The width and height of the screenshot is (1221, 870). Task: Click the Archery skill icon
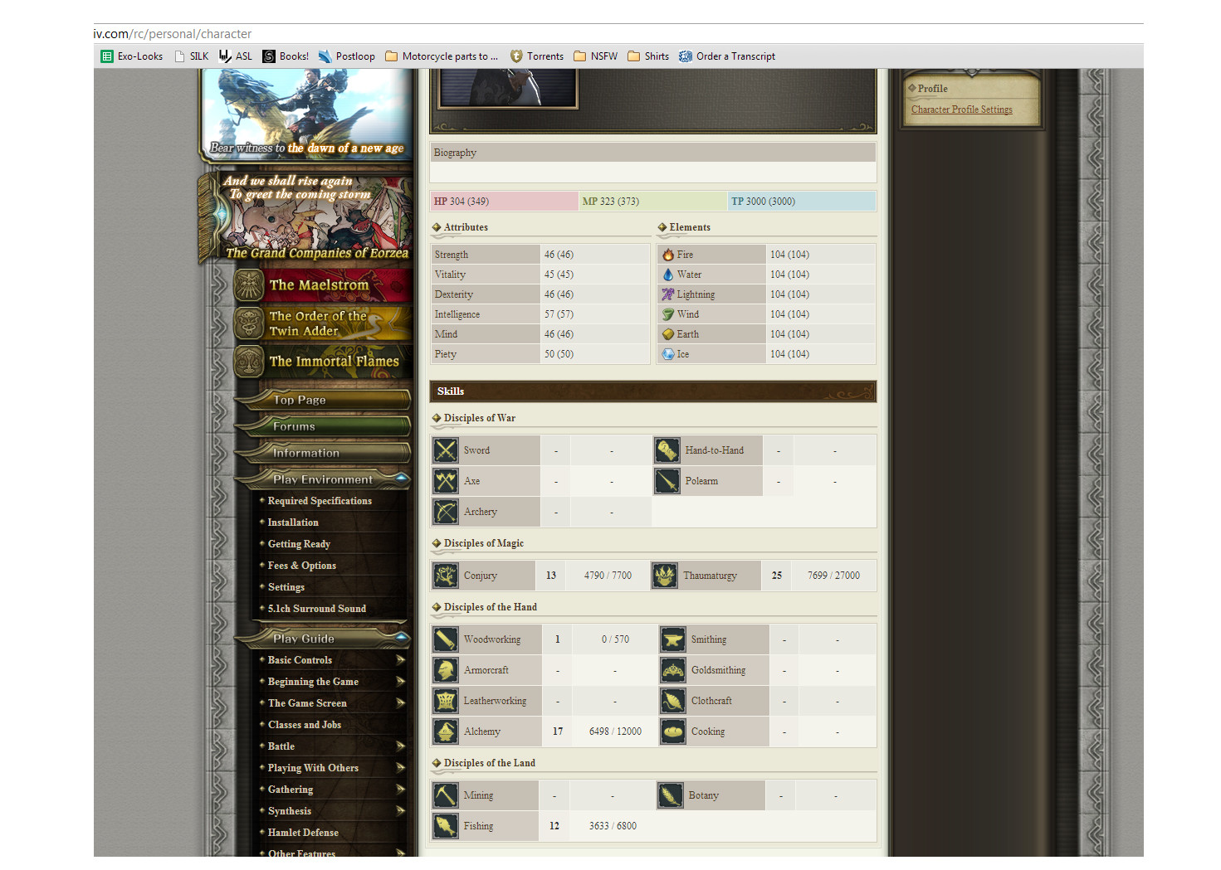click(x=446, y=512)
